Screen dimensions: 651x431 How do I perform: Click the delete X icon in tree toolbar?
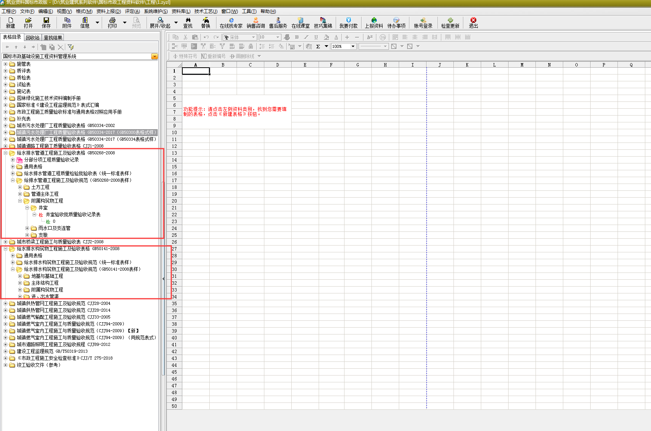[61, 47]
